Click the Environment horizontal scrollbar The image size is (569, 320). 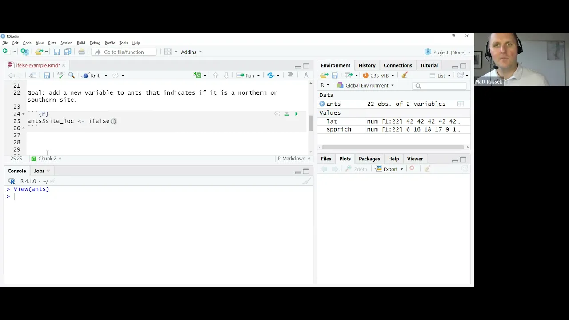point(393,147)
